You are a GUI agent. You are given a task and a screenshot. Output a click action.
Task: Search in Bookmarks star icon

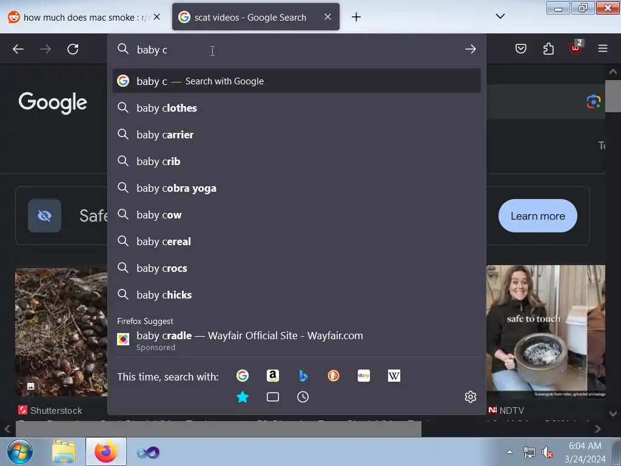coord(243,397)
